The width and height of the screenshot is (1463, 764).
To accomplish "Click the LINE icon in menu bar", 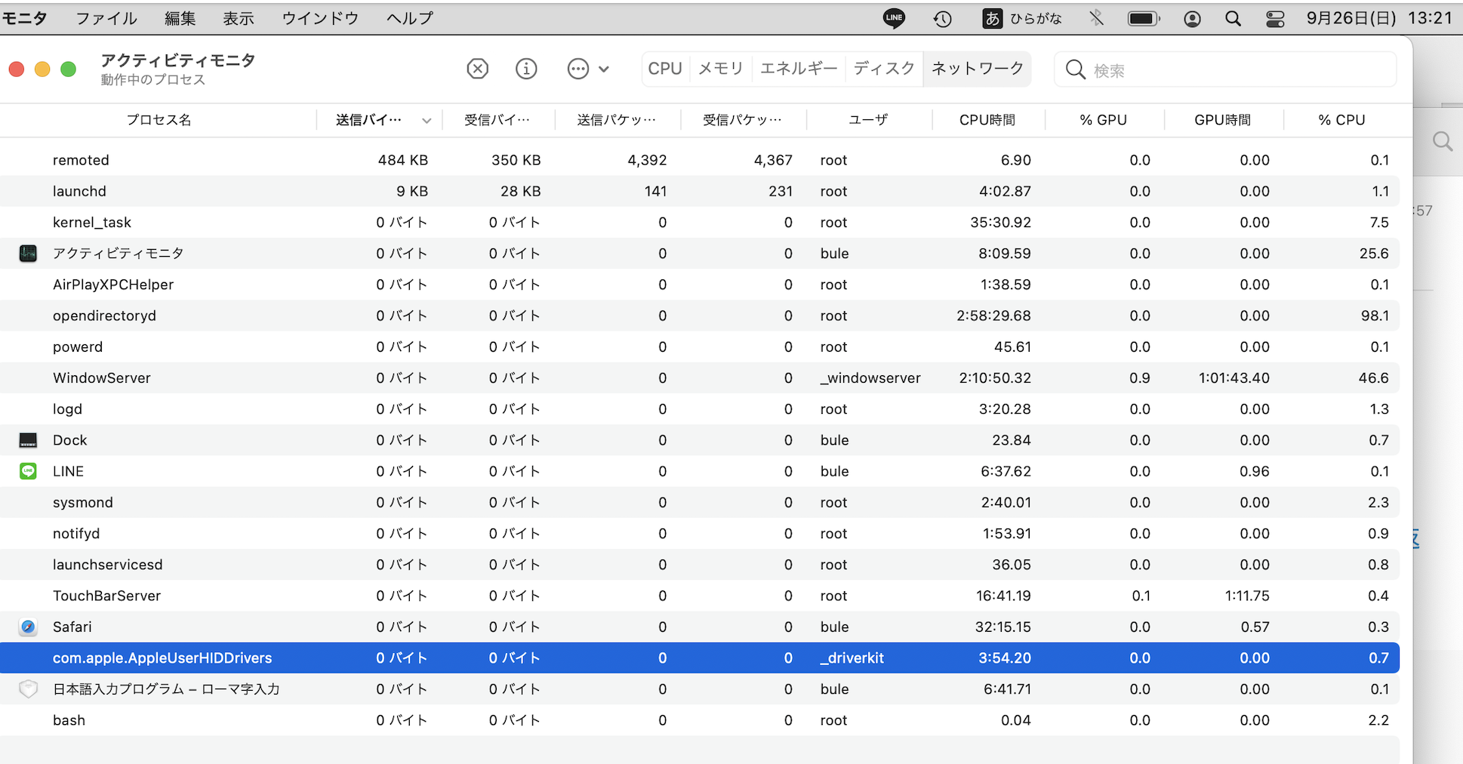I will pyautogui.click(x=894, y=18).
